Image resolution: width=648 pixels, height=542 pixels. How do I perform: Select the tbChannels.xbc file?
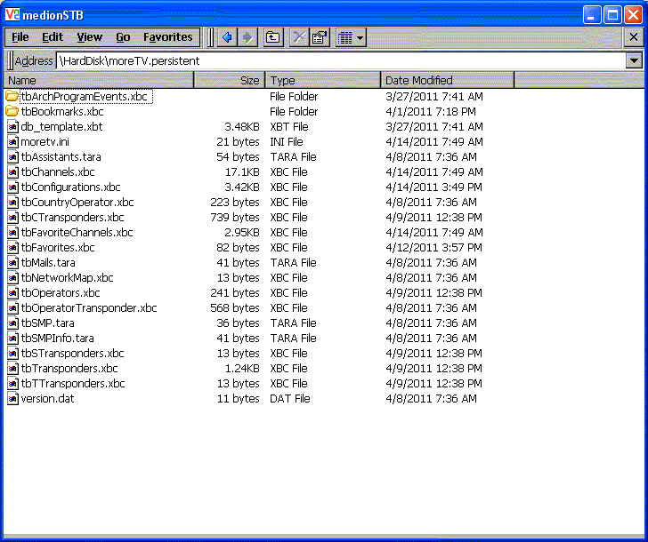point(58,172)
